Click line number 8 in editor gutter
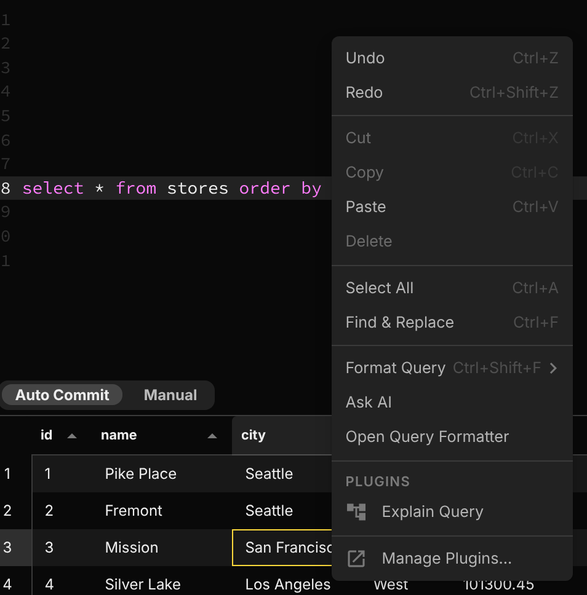Viewport: 587px width, 595px height. [x=6, y=188]
